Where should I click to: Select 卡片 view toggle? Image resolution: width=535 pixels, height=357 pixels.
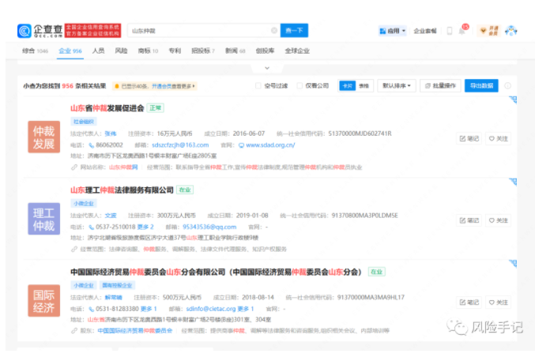coord(348,85)
